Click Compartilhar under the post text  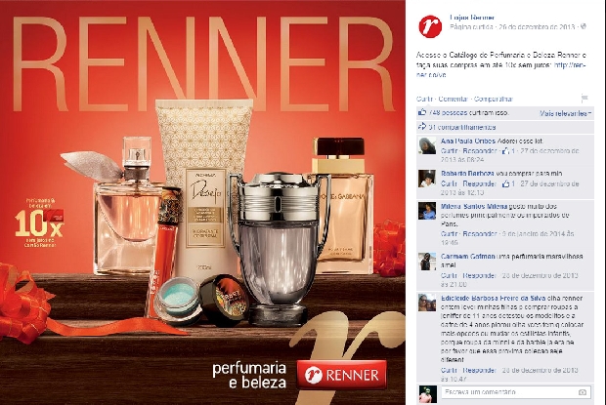pos(494,99)
